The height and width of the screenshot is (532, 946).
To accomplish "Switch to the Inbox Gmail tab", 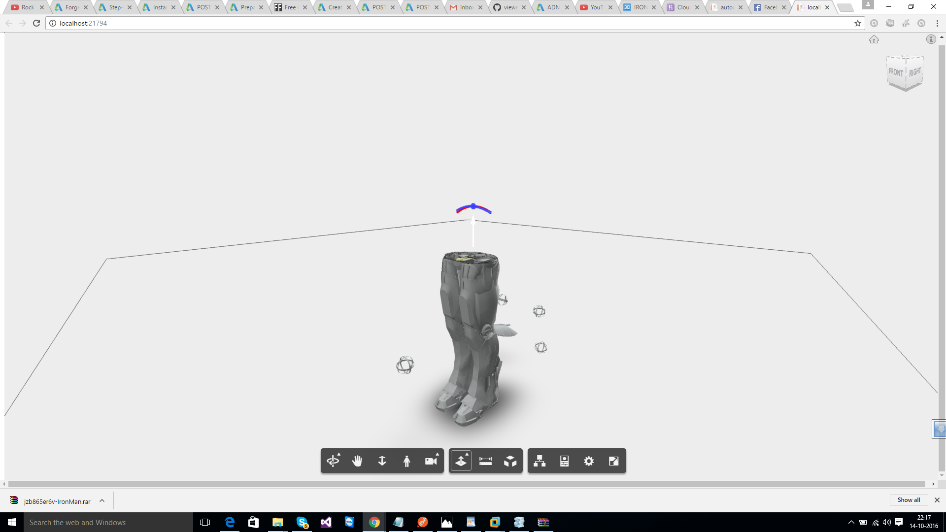I will tap(465, 7).
